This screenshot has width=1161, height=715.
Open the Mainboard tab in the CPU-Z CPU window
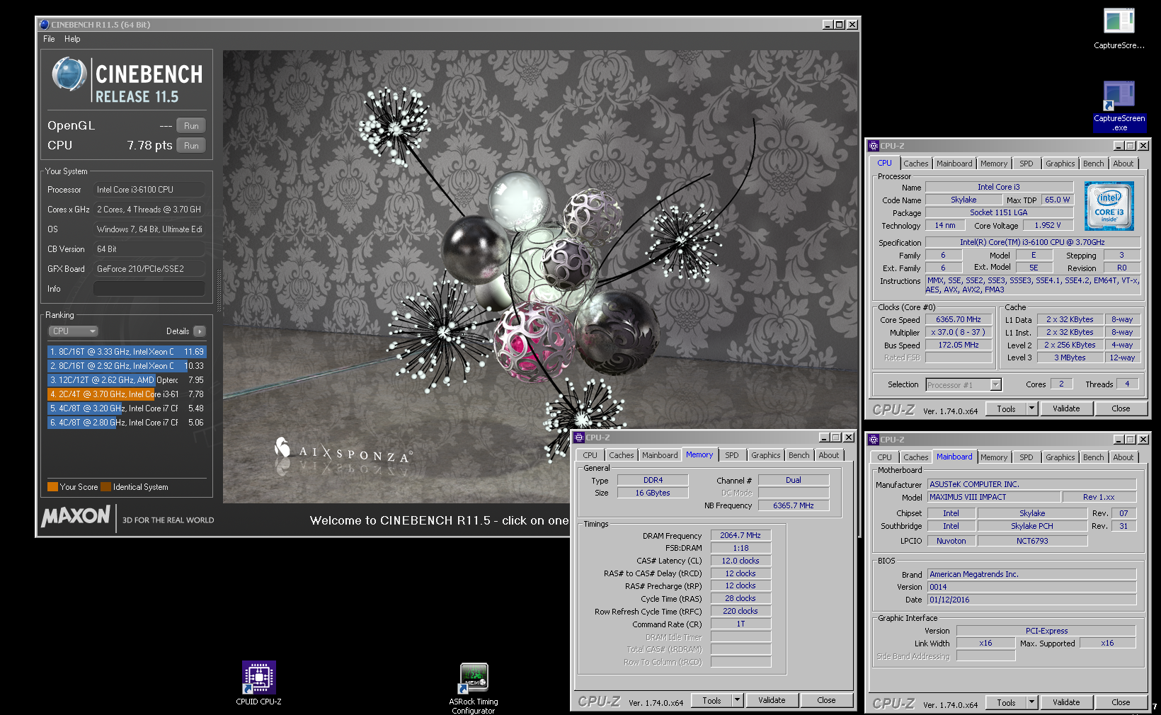pos(954,164)
